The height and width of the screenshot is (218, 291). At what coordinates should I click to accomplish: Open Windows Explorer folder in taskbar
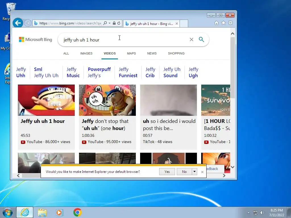[42, 212]
